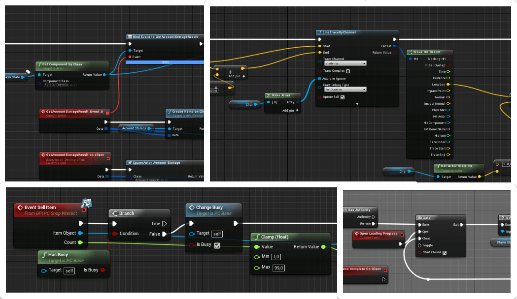Select the Account Storage variable node
This screenshot has width=517, height=299.
coord(136,128)
